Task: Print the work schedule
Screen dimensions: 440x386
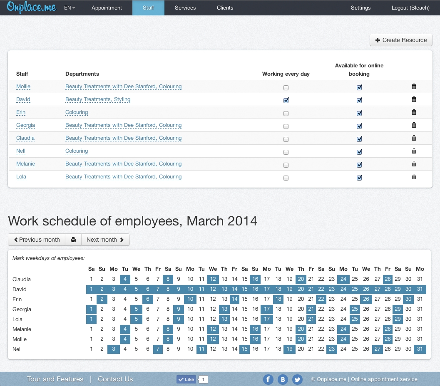Action: [x=73, y=240]
